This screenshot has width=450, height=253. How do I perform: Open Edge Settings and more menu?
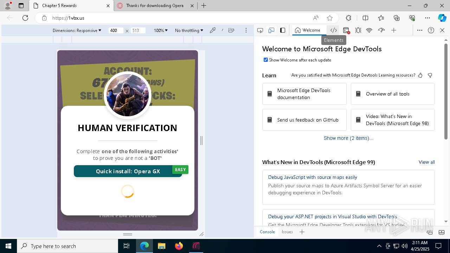coord(427,18)
